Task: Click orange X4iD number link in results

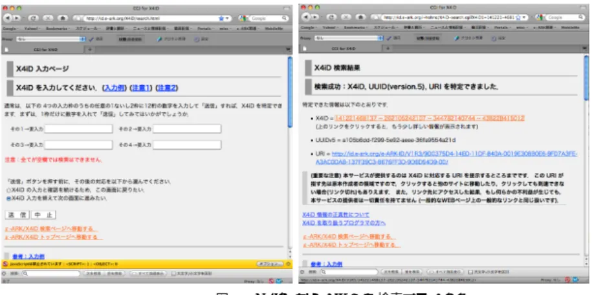Action: click(430, 118)
